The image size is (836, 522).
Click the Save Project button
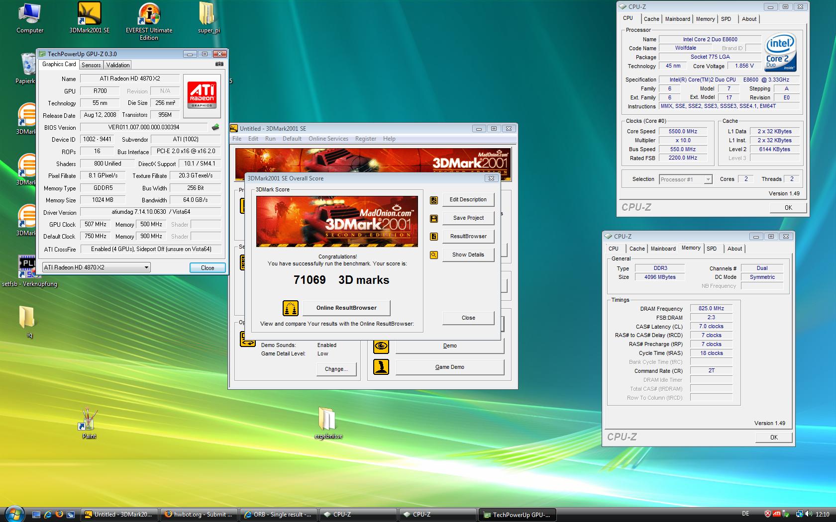click(468, 218)
